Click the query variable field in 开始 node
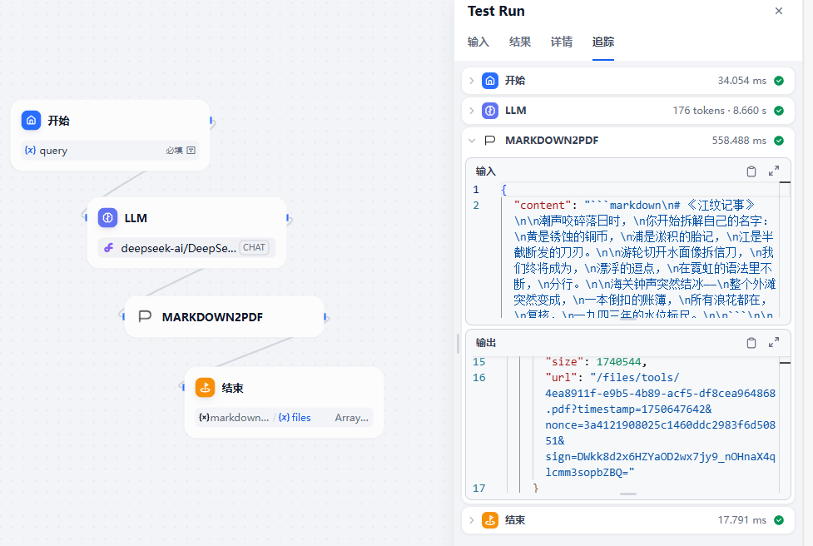813x546 pixels. coord(110,151)
